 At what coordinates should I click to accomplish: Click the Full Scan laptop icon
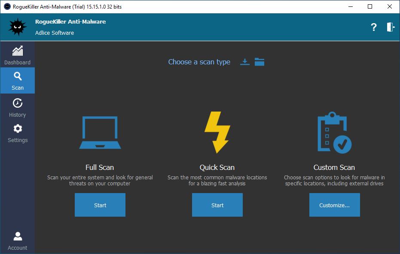[x=100, y=133]
